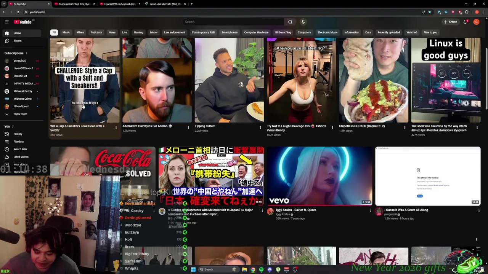Open IShowSpeed subscription
The height and width of the screenshot is (274, 488).
coord(22,106)
